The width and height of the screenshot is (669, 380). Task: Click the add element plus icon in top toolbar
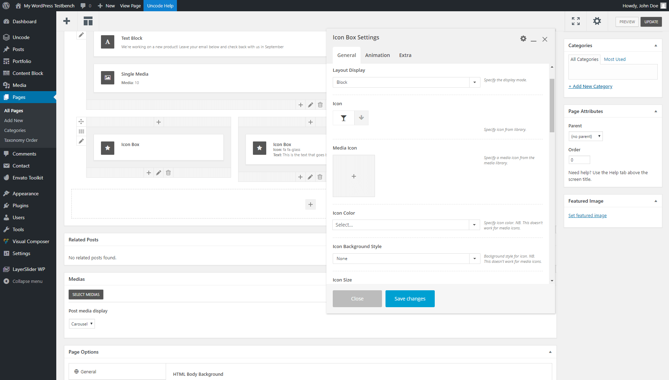[67, 21]
